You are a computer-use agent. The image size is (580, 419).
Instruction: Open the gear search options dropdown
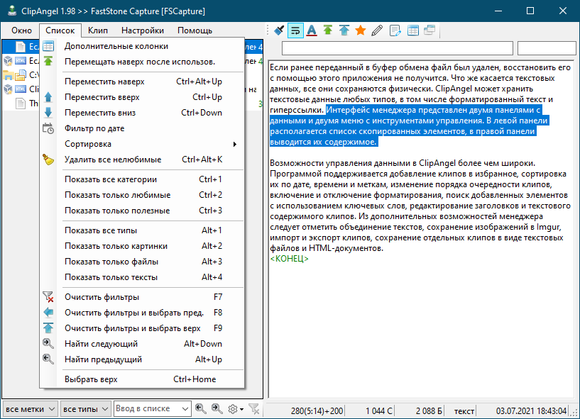point(235,409)
